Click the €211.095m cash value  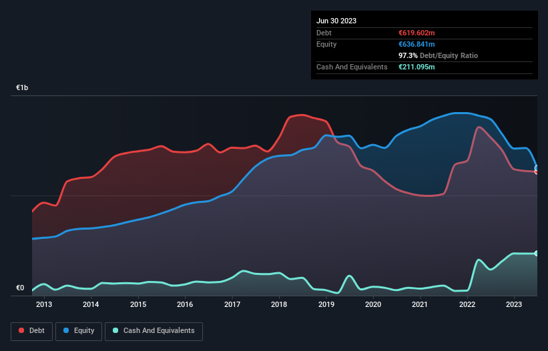click(417, 67)
